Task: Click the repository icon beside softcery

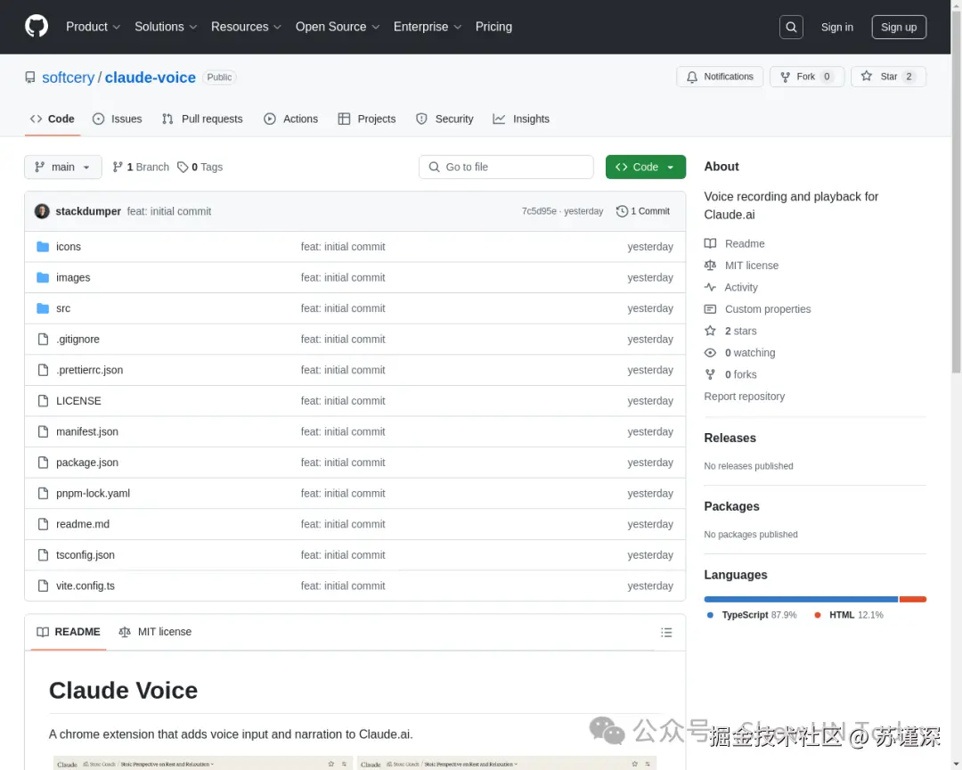Action: tap(30, 78)
